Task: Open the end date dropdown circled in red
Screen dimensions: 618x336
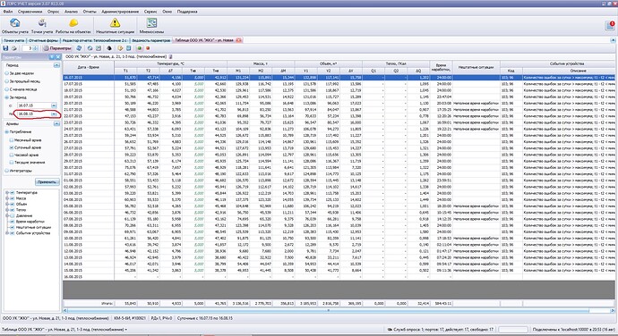Action: click(54, 113)
